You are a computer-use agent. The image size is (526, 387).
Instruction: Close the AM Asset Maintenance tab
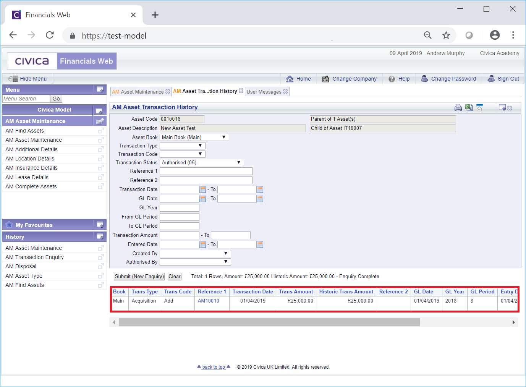tap(168, 91)
